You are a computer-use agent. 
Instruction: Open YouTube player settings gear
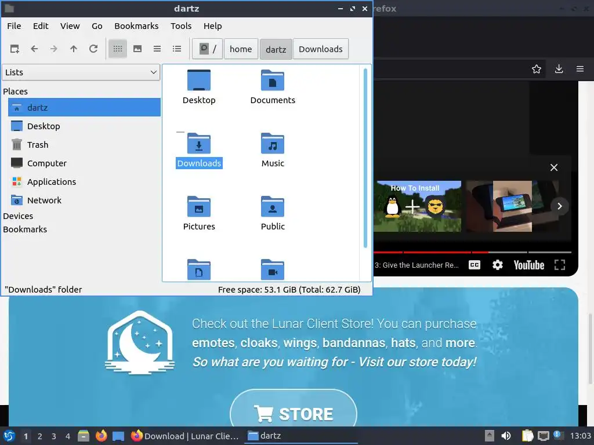(497, 265)
